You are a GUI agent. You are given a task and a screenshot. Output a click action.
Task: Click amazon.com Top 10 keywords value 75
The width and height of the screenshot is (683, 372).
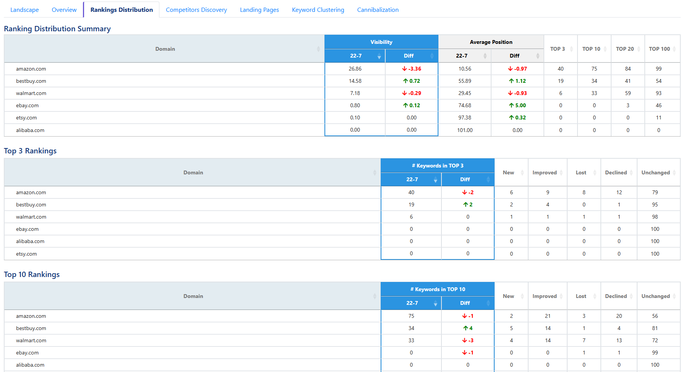pyautogui.click(x=411, y=316)
